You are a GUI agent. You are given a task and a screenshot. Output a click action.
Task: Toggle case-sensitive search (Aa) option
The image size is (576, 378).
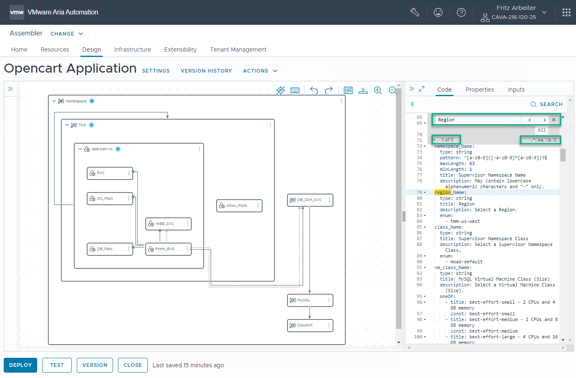(541, 140)
